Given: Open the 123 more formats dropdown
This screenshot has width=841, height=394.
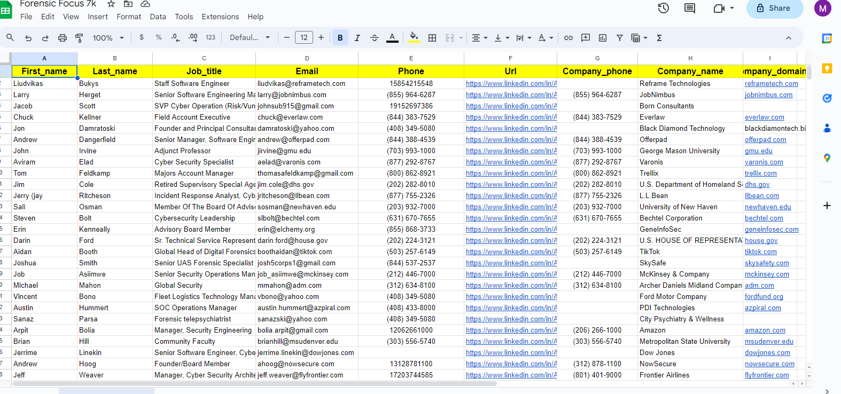Looking at the screenshot, I should pyautogui.click(x=211, y=37).
